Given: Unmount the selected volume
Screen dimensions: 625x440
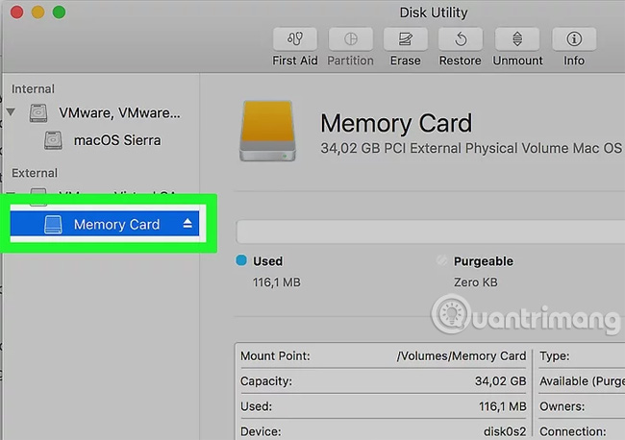Looking at the screenshot, I should tap(517, 39).
